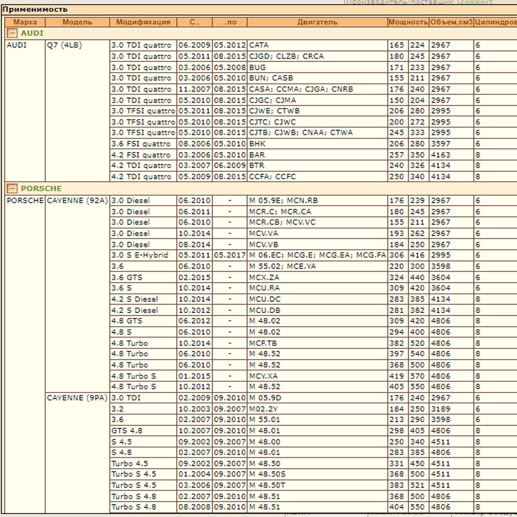This screenshot has height=517, width=517.
Task: Click the Объем,см3 column header
Action: (x=451, y=22)
